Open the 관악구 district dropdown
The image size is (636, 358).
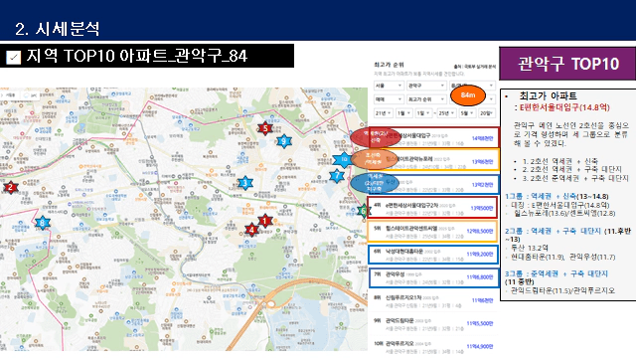[x=426, y=86]
